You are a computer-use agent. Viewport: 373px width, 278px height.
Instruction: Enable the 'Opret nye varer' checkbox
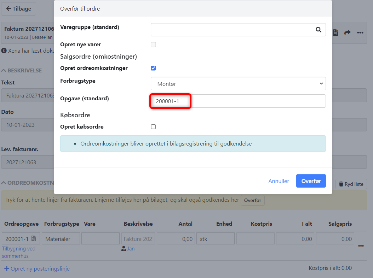coord(153,45)
